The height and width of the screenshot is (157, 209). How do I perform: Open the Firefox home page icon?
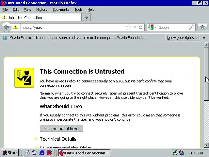pyautogui.click(x=202, y=27)
